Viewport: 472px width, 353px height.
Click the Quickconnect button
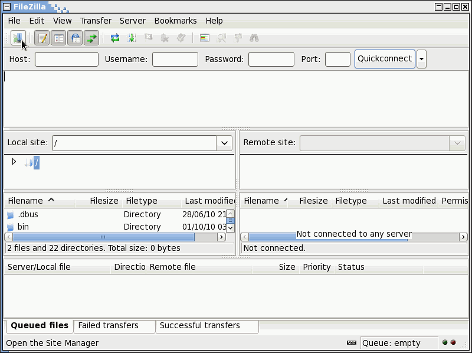coord(385,59)
